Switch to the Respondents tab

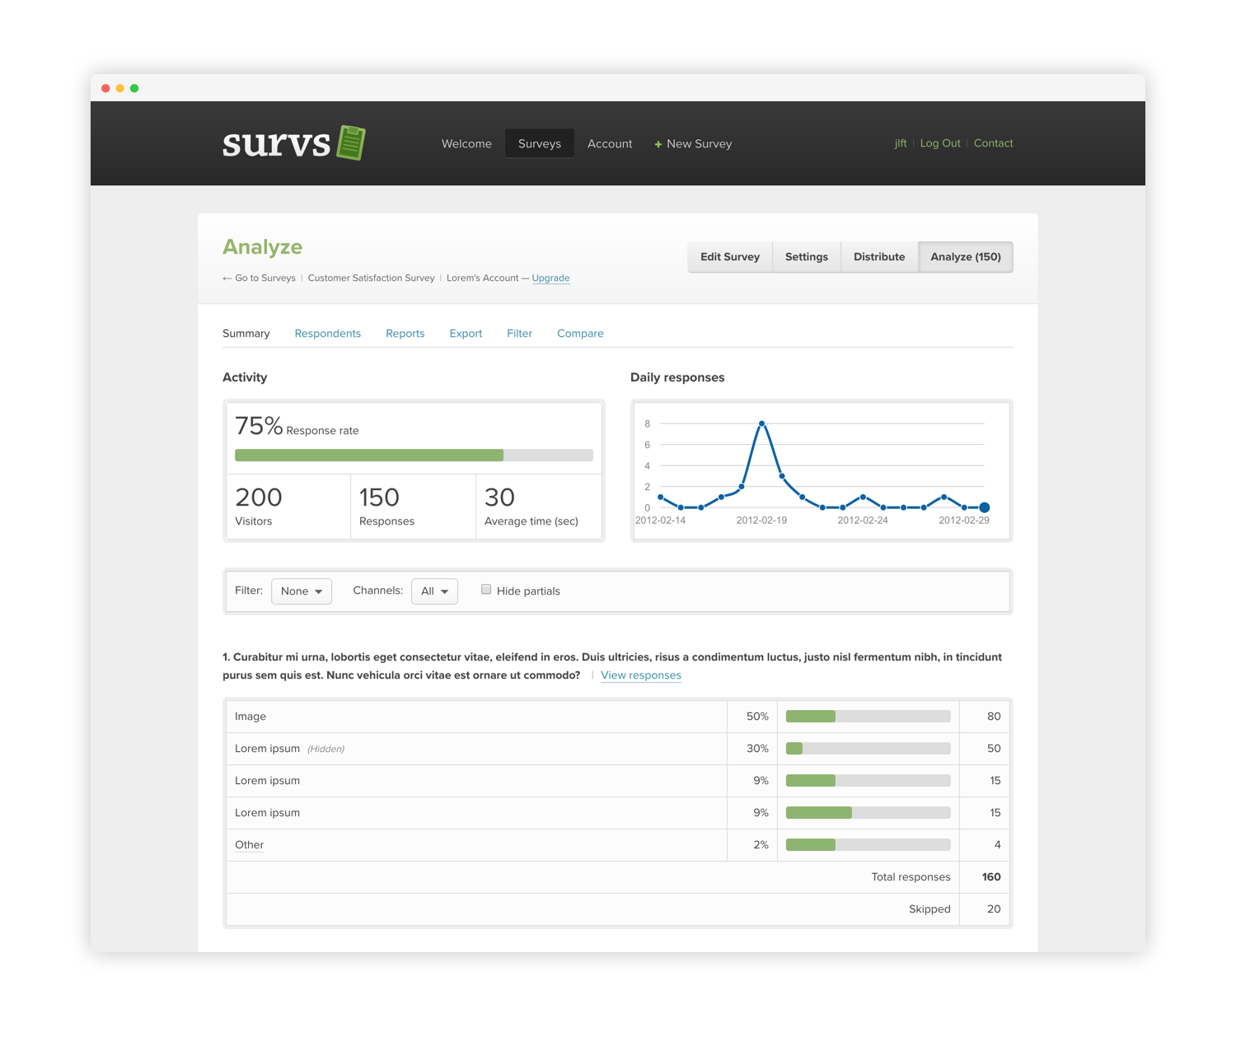327,334
